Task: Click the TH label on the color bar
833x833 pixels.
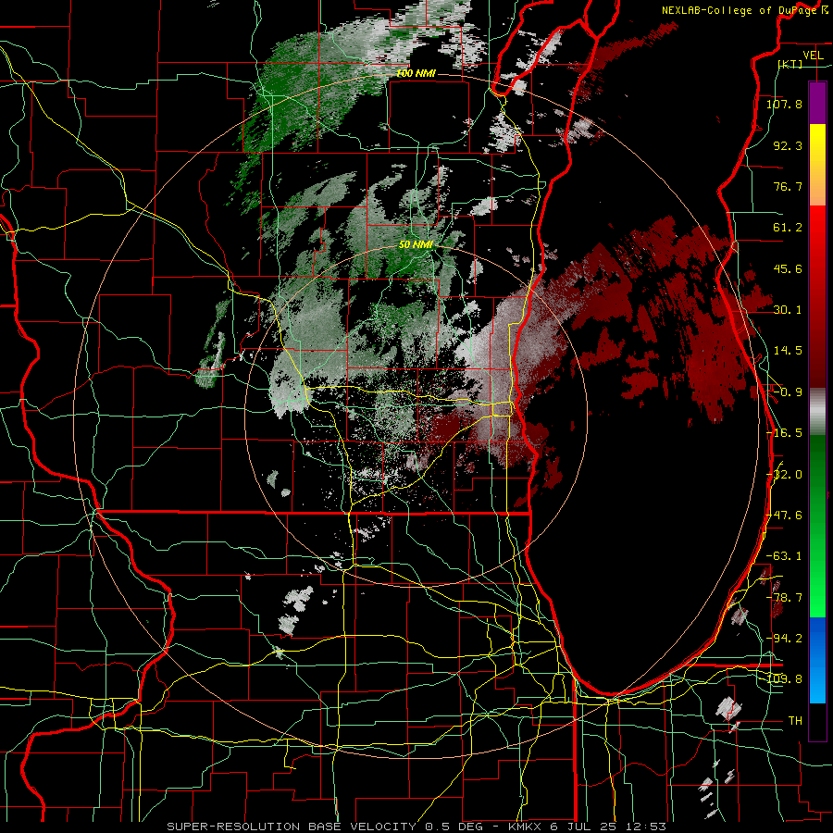Action: point(795,720)
